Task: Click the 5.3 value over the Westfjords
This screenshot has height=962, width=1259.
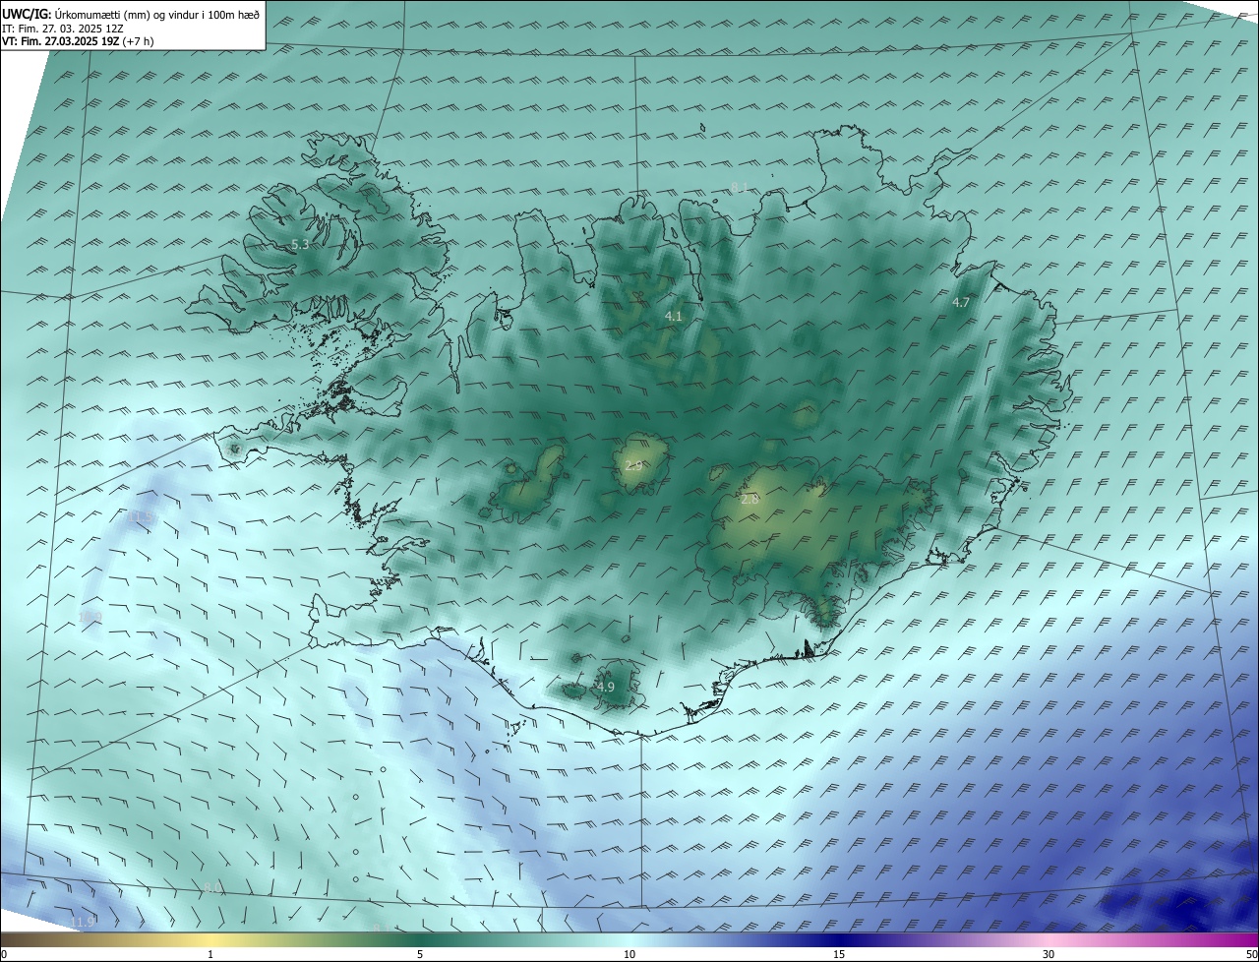Action: coord(300,244)
